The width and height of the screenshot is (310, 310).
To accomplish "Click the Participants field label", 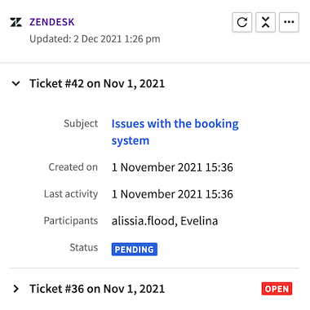I will [x=71, y=221].
